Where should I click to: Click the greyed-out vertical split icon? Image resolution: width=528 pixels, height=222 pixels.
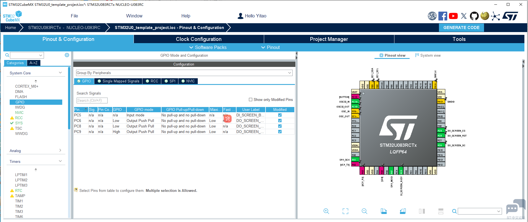coord(441,211)
